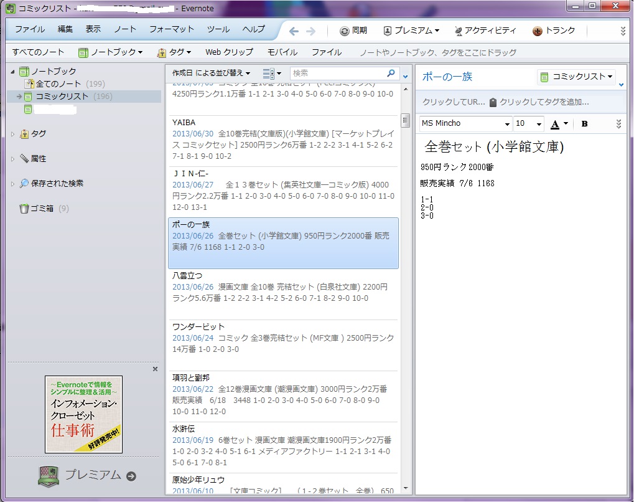Open the YAIBA note
The image size is (634, 502).
click(x=283, y=141)
